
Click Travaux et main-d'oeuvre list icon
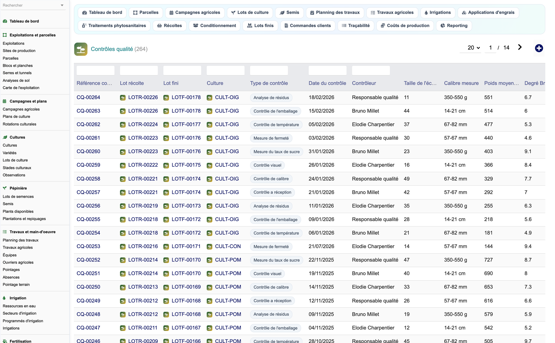pos(5,232)
